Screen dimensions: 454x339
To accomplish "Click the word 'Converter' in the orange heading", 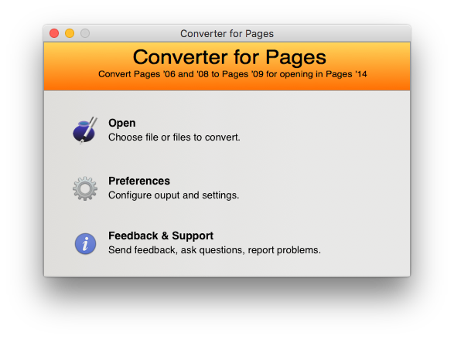I will click(181, 57).
